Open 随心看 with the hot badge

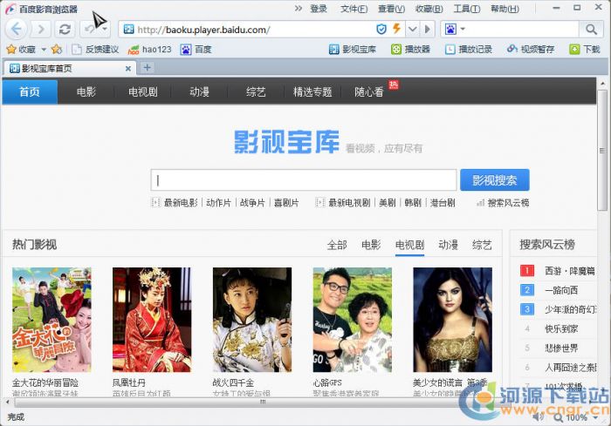pyautogui.click(x=369, y=91)
